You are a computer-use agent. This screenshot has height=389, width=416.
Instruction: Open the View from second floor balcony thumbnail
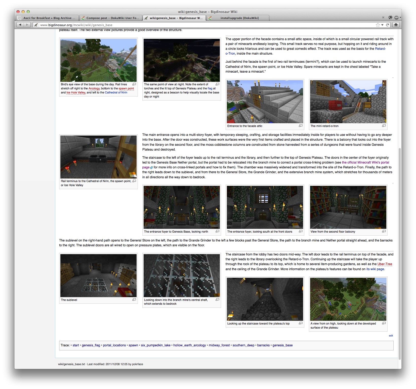point(348,207)
